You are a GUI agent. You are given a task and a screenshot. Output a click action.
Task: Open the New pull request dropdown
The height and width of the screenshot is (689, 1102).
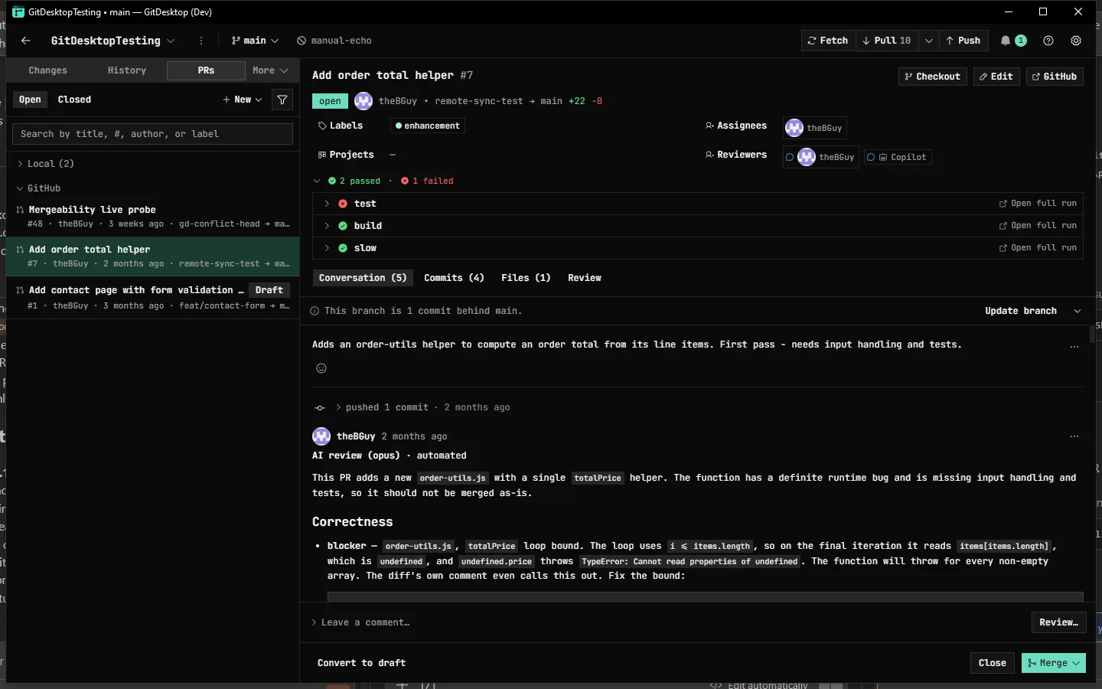pos(243,100)
